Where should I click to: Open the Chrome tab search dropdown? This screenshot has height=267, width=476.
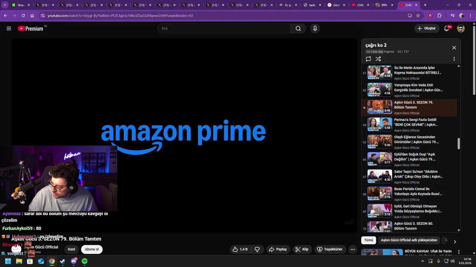click(5, 5)
